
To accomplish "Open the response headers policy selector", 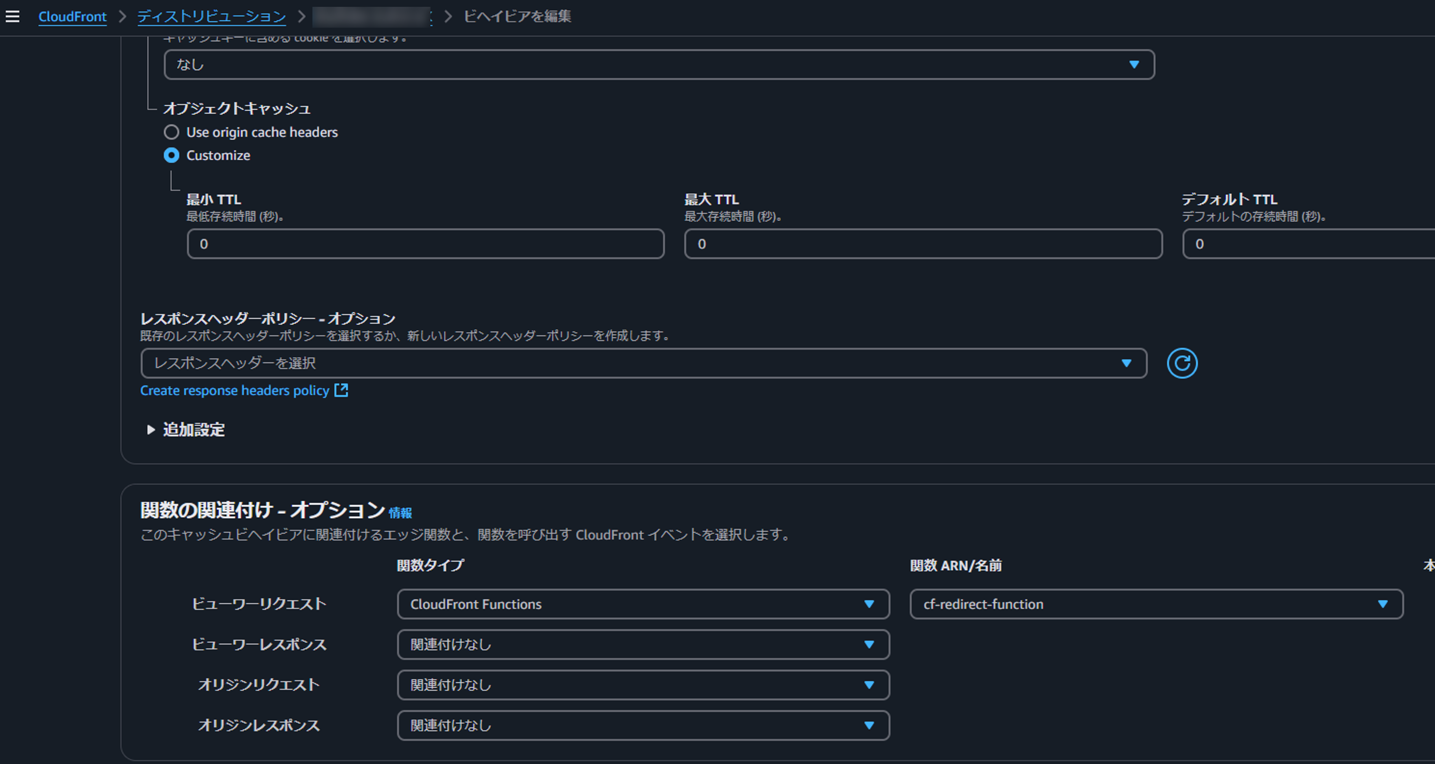I will pyautogui.click(x=635, y=363).
